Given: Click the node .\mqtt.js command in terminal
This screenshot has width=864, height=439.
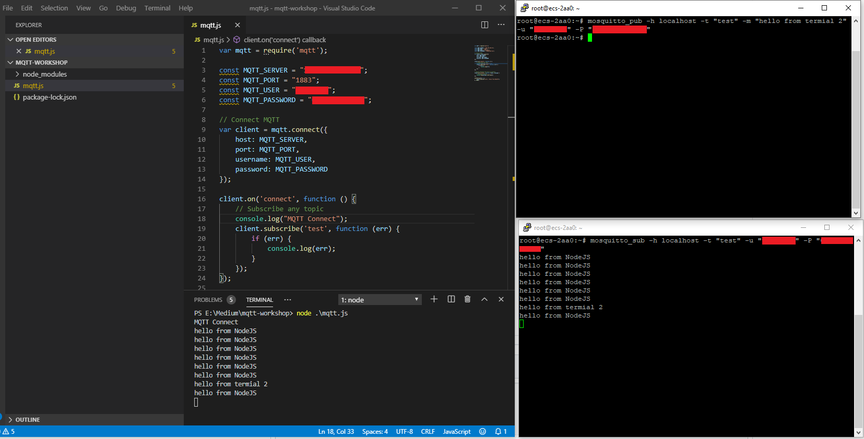Looking at the screenshot, I should click(322, 313).
